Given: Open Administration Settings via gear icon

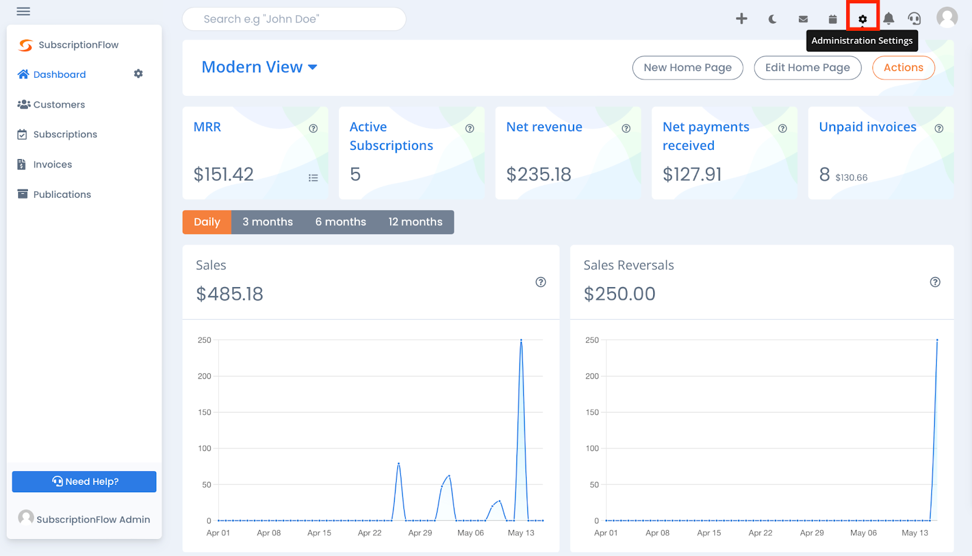Looking at the screenshot, I should 862,19.
